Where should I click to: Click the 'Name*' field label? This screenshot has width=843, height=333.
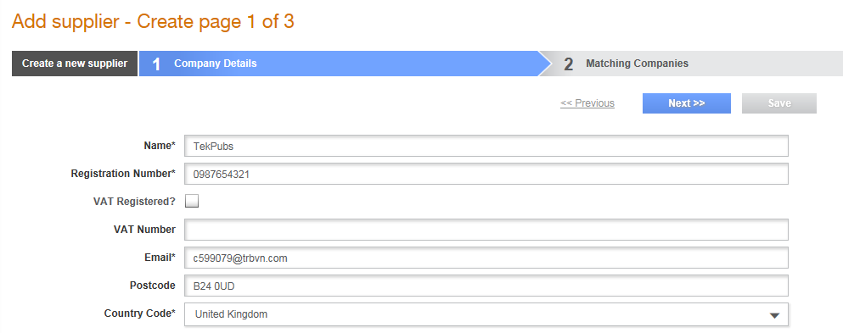(160, 146)
